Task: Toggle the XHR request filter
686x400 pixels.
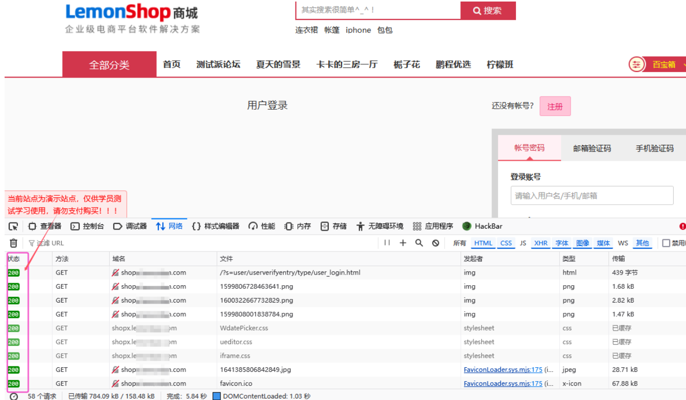Action: pos(541,243)
